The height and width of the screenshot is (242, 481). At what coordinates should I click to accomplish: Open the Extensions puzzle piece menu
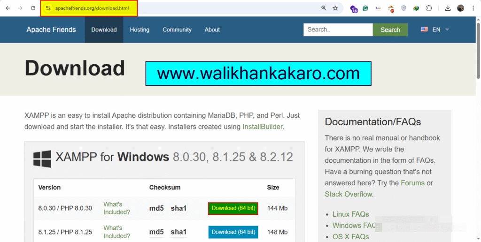point(429,8)
